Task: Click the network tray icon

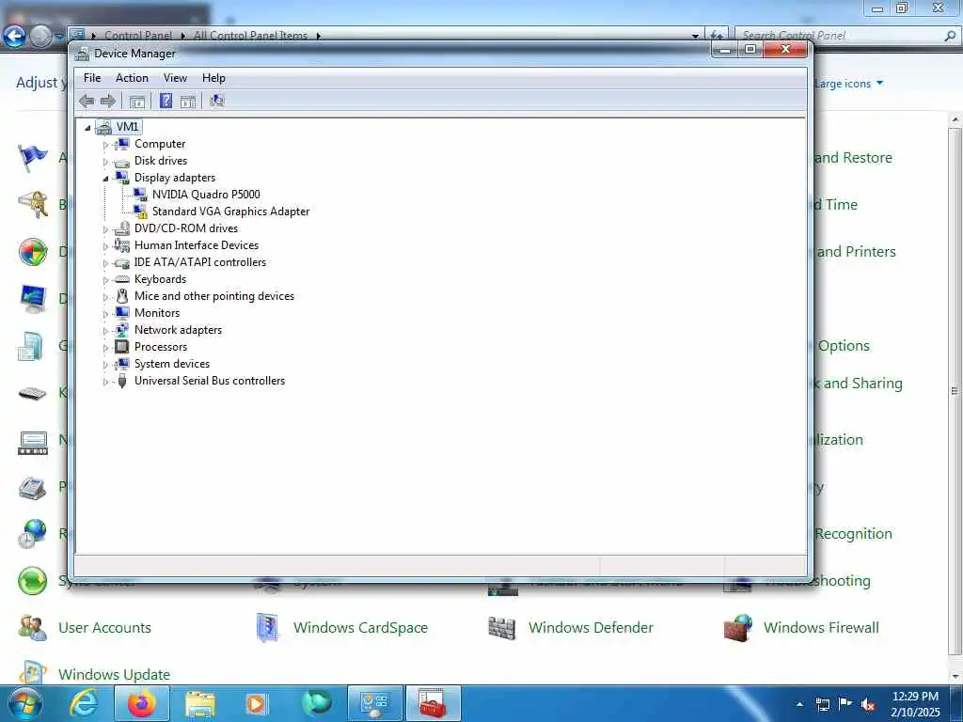Action: pos(822,705)
